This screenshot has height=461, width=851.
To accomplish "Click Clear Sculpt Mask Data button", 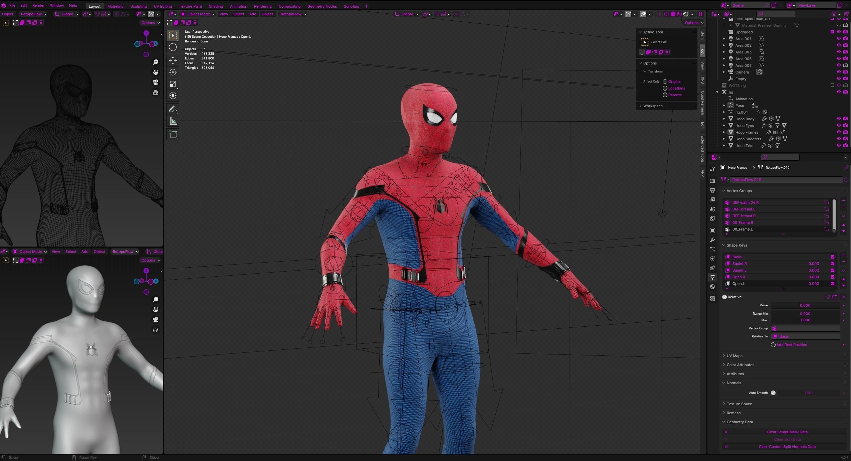I will (x=785, y=432).
